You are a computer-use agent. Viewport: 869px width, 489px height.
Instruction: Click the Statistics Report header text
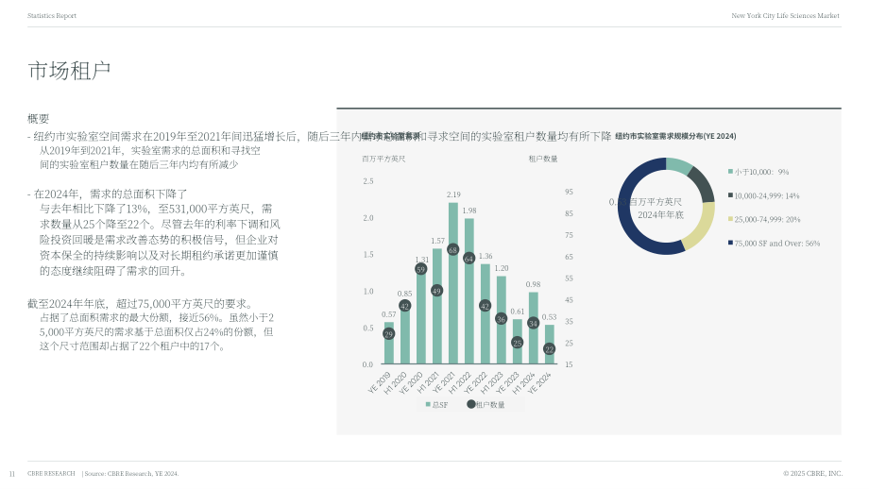pyautogui.click(x=52, y=15)
